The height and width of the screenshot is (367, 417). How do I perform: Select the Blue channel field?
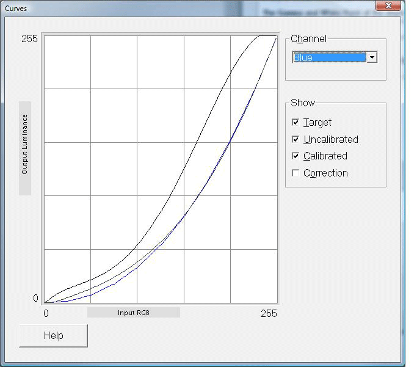330,57
